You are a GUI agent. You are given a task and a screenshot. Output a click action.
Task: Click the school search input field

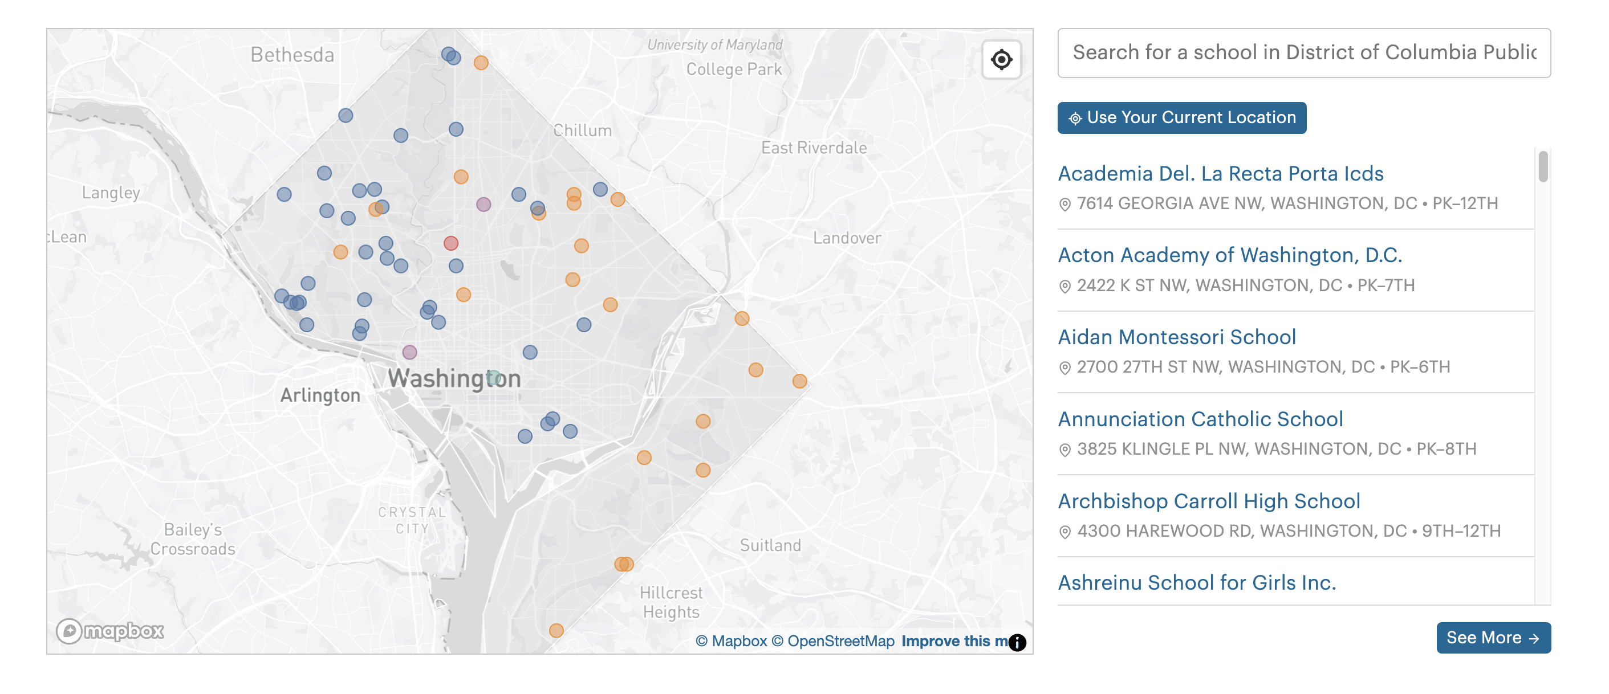coord(1303,53)
